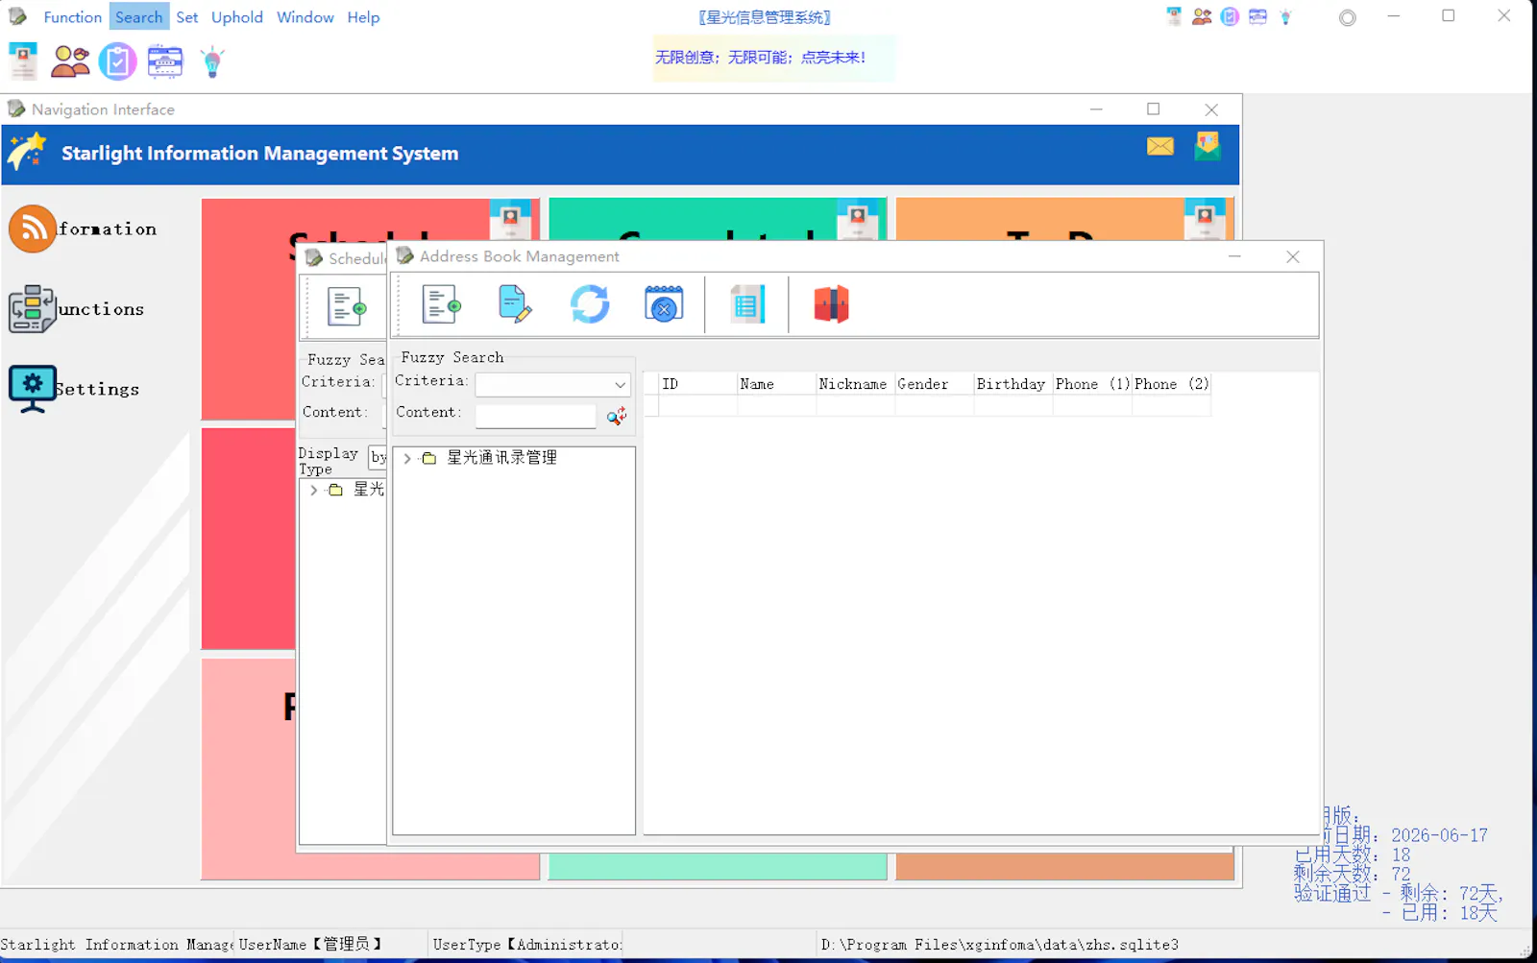1537x963 pixels.
Task: Click Add record icon in Schedule window toolbar
Action: pyautogui.click(x=347, y=307)
